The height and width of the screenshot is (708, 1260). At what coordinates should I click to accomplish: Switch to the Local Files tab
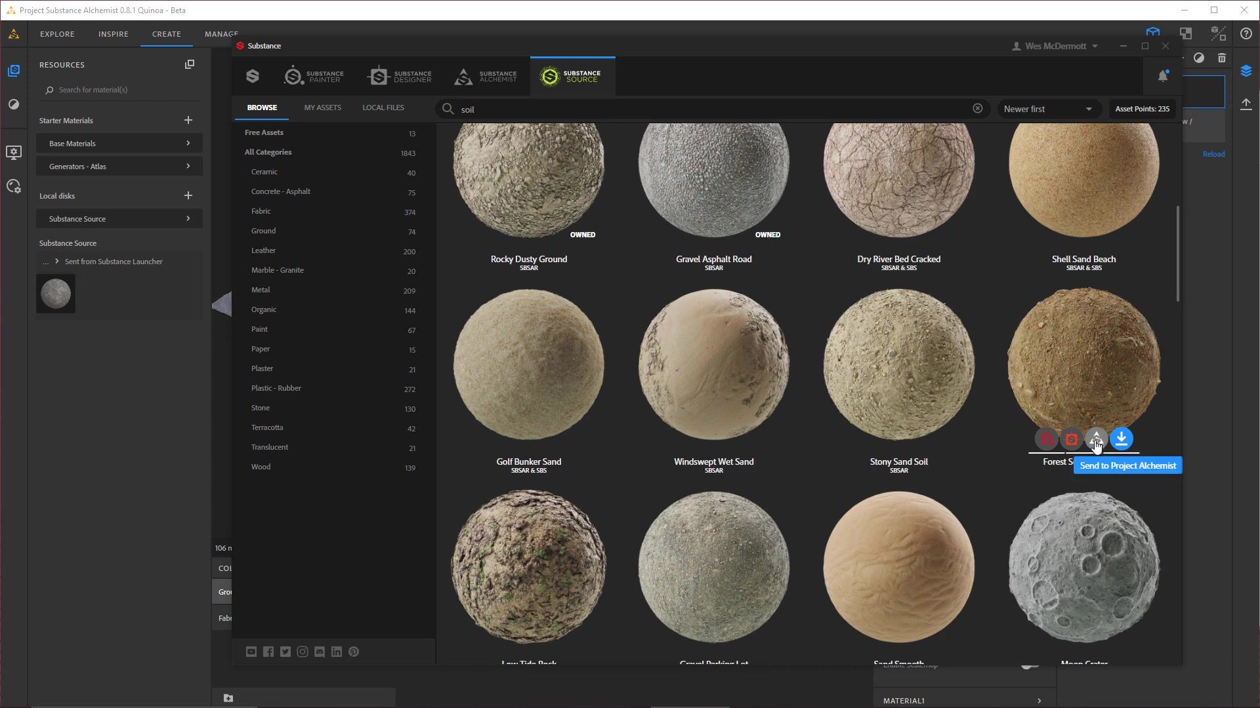(x=383, y=108)
